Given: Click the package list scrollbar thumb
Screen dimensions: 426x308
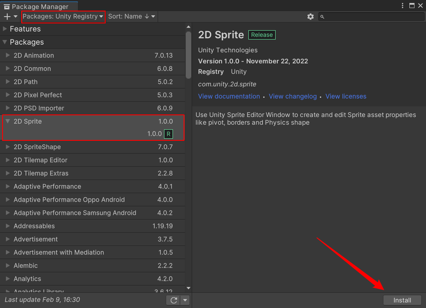Looking at the screenshot, I should point(189,55).
